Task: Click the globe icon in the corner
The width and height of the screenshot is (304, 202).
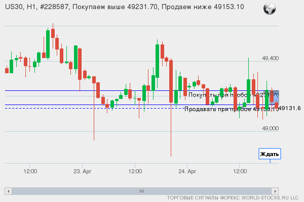Action: tap(270, 9)
